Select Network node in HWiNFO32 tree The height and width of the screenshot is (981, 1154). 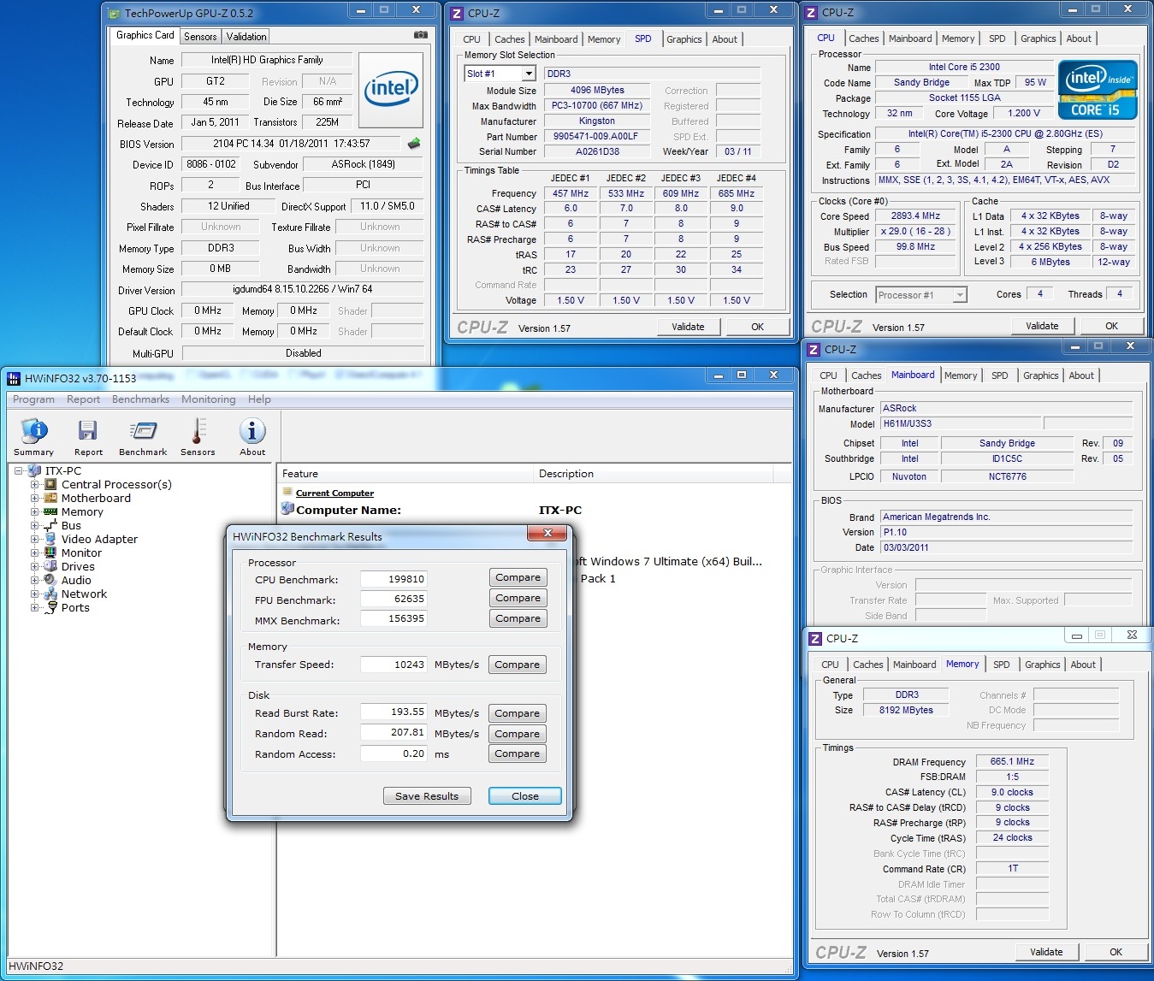(x=84, y=594)
